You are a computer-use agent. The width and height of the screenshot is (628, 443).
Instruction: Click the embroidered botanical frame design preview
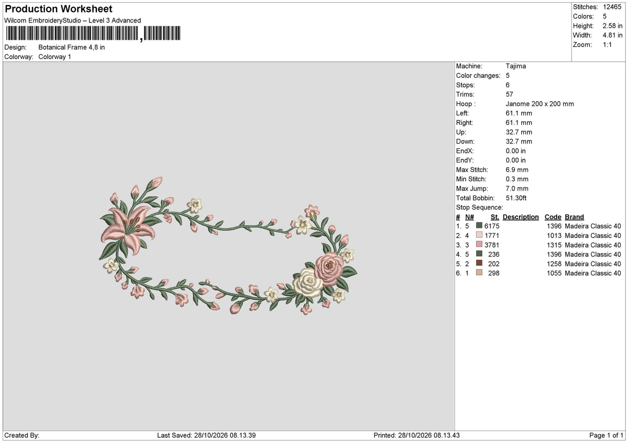point(228,246)
